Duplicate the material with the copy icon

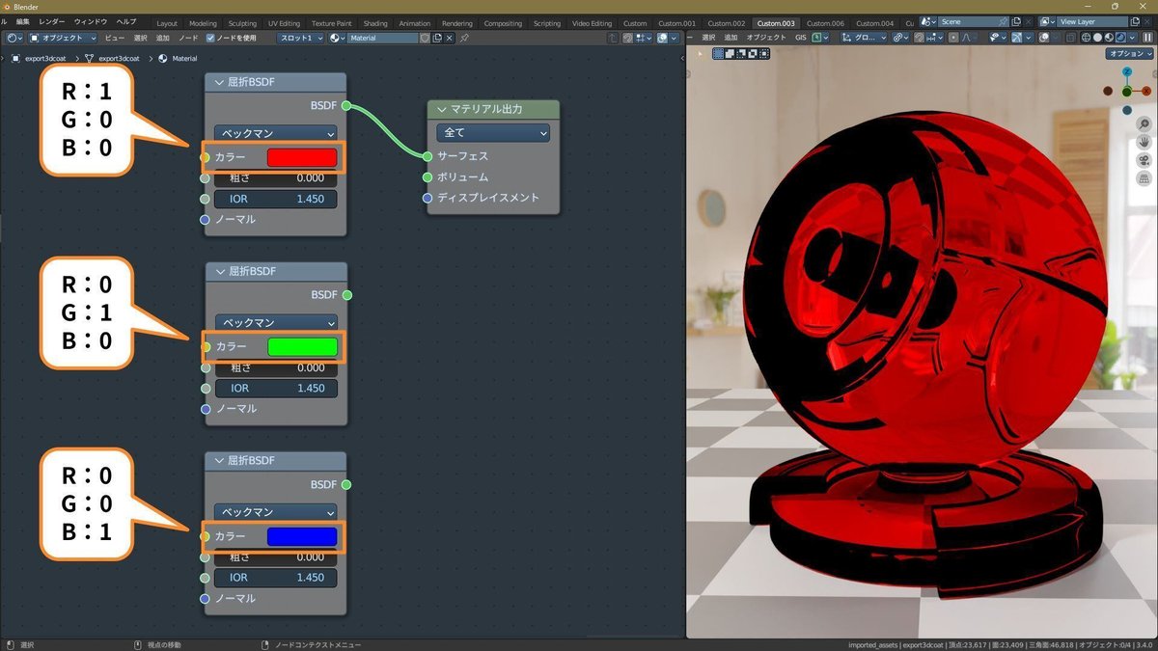437,38
